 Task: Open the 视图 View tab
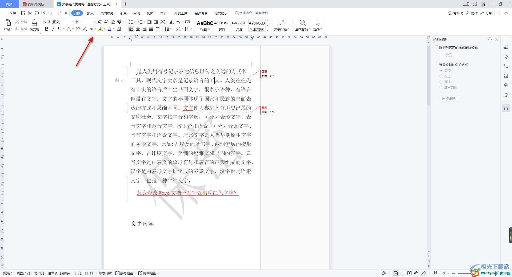[x=150, y=13]
